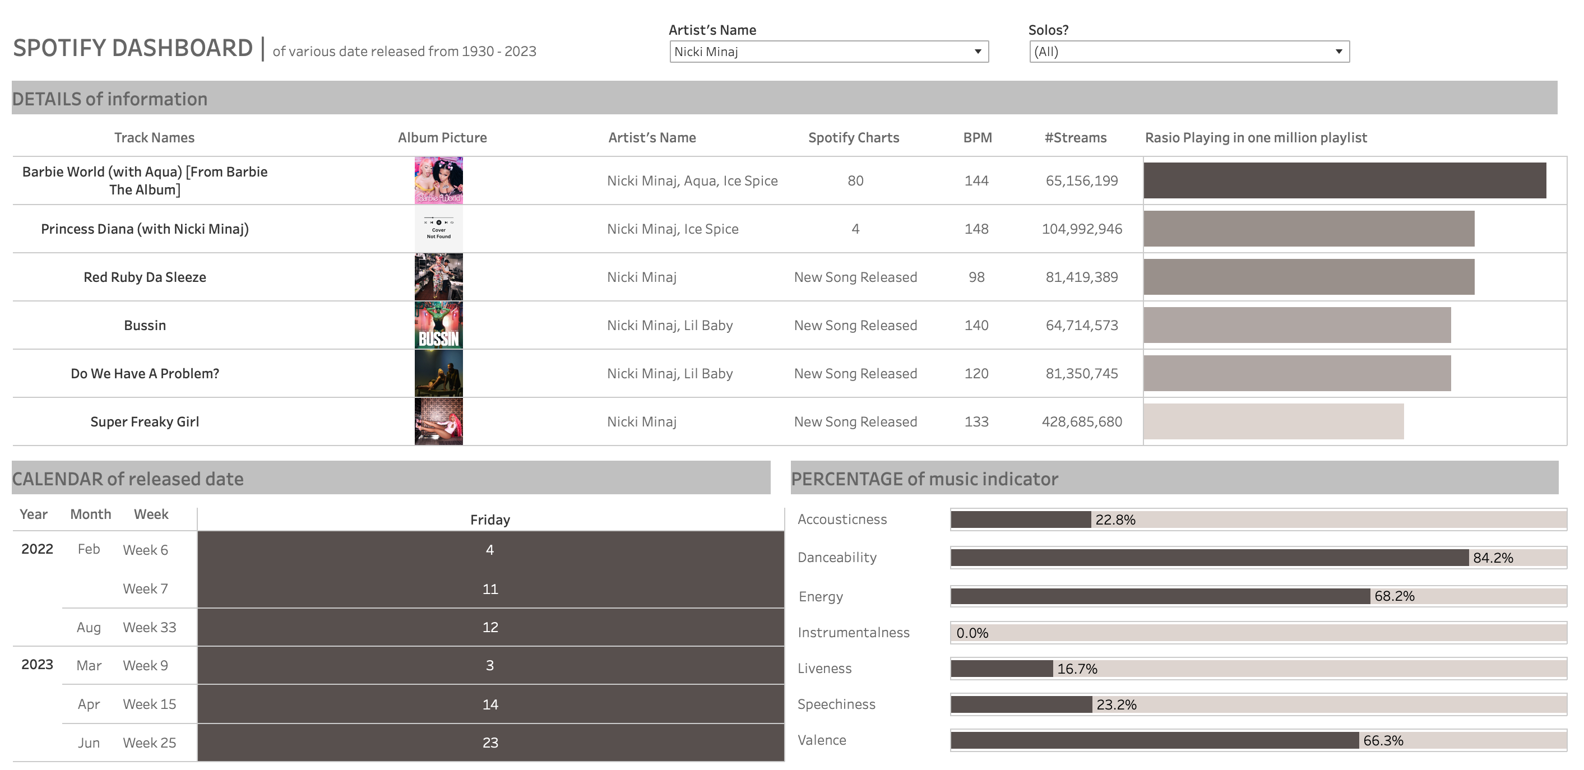This screenshot has width=1584, height=770.
Task: Click the Friday cell for Week 9 showing 3
Action: (x=490, y=665)
